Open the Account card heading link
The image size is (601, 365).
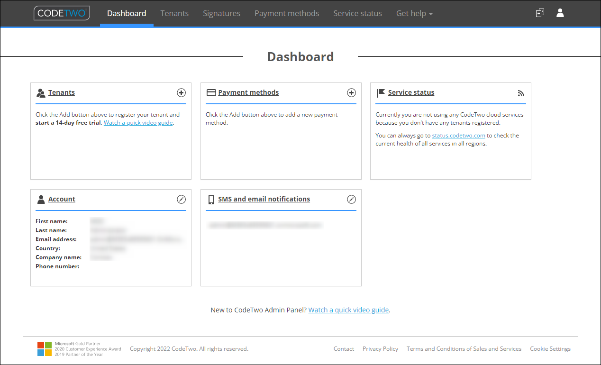(62, 199)
